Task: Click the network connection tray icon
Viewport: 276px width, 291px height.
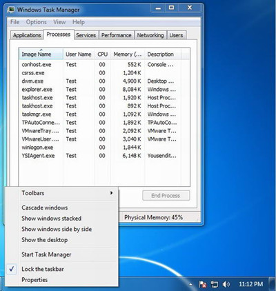Action: point(215,284)
